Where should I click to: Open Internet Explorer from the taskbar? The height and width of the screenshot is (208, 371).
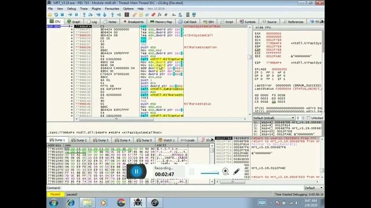tap(71, 203)
